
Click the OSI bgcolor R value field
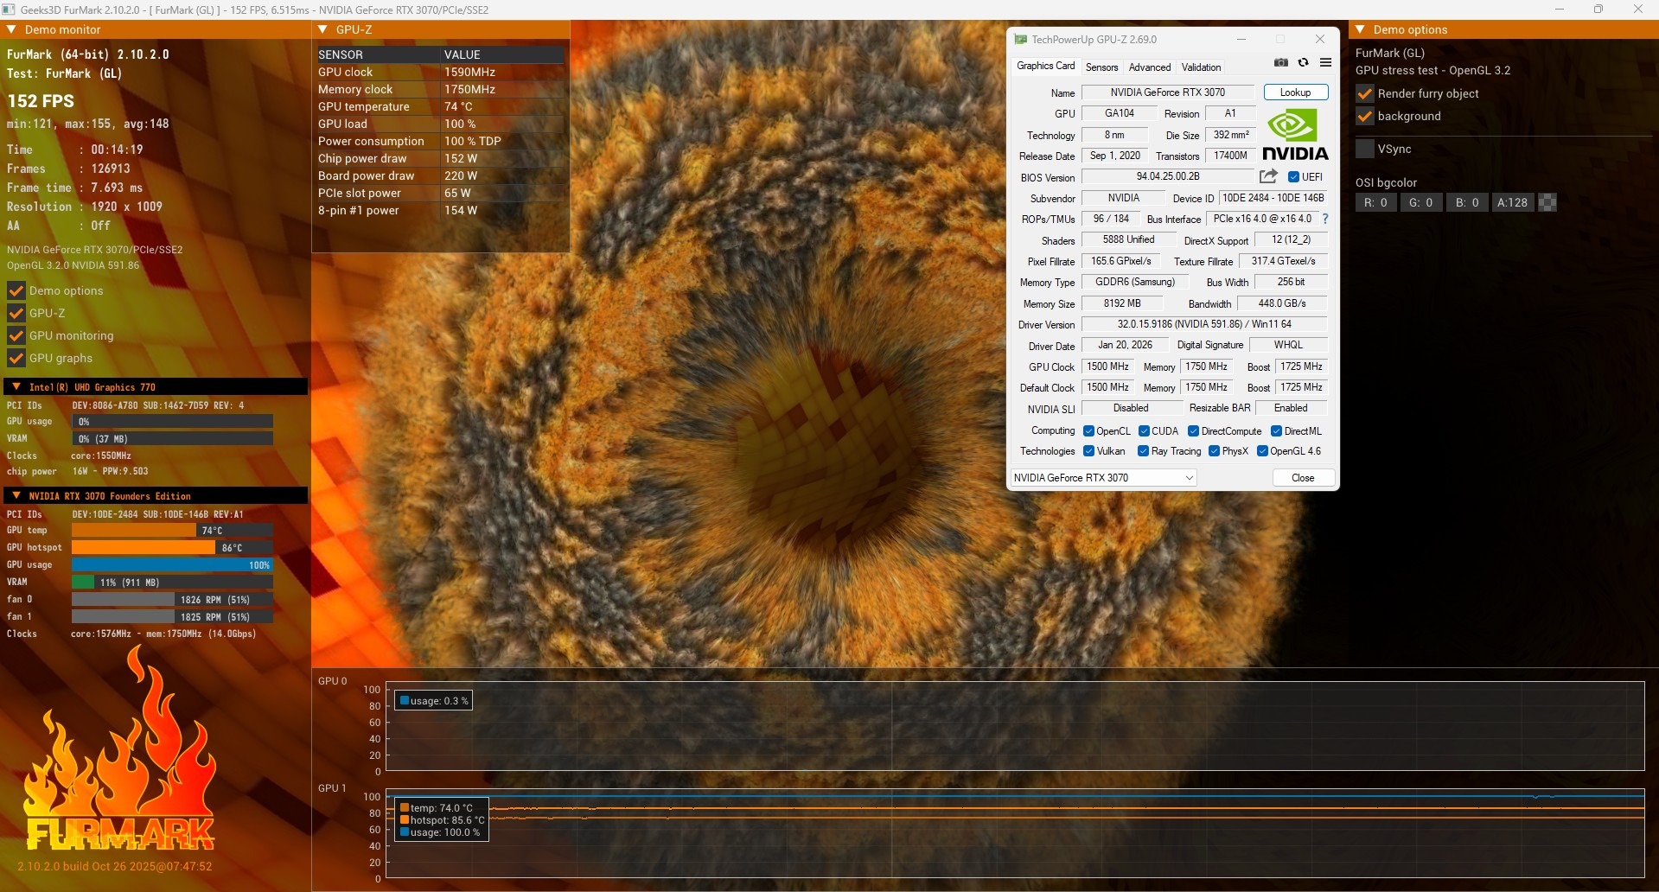(1375, 202)
